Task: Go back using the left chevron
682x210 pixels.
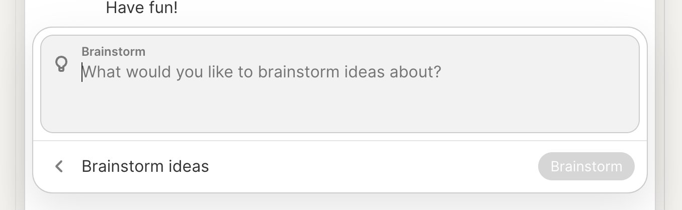Action: (59, 166)
